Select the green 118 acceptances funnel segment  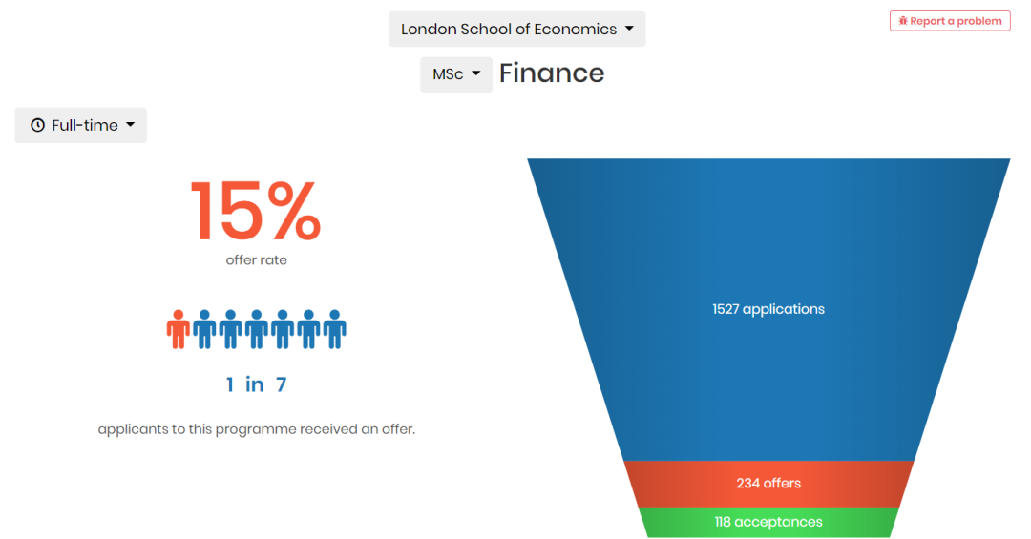(768, 522)
